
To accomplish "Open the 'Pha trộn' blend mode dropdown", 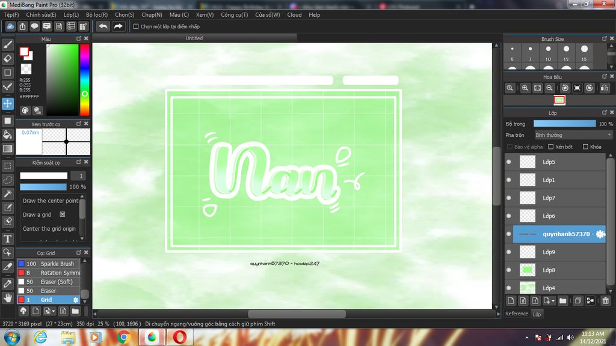I will [573, 135].
